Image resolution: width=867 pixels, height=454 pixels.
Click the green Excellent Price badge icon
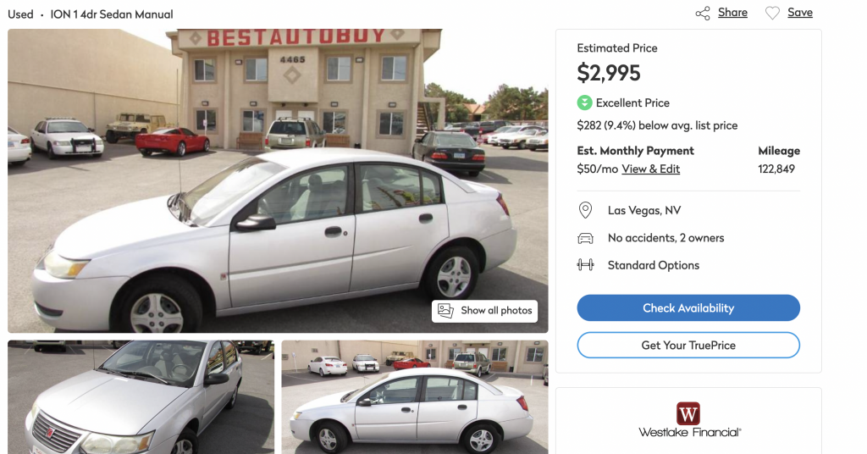click(x=584, y=102)
